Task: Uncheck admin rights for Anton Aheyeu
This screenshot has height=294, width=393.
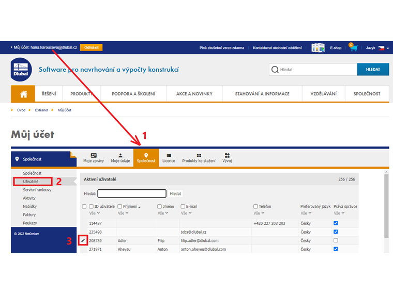Action: point(336,249)
